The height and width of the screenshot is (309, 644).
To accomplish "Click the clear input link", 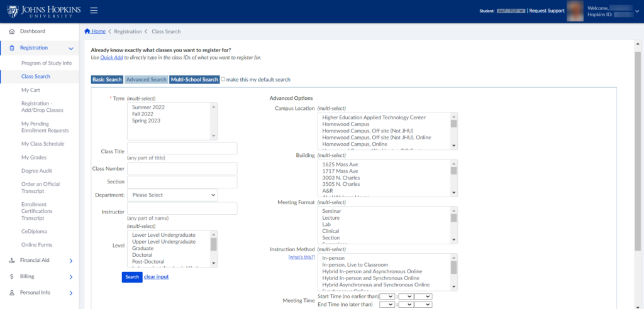I will (156, 277).
